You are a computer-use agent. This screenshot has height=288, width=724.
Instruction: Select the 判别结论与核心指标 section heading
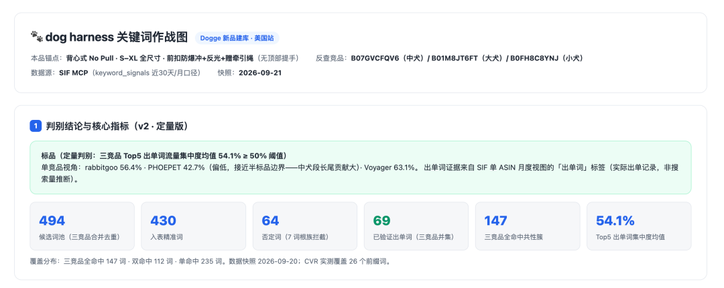tap(117, 125)
